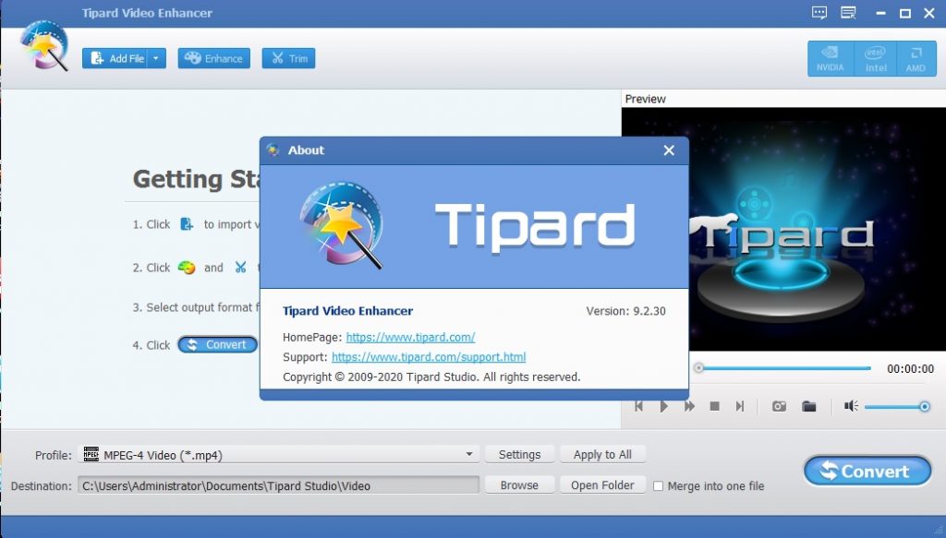Screen dimensions: 946x538
Task: Skip to next frame in preview
Action: coord(740,407)
